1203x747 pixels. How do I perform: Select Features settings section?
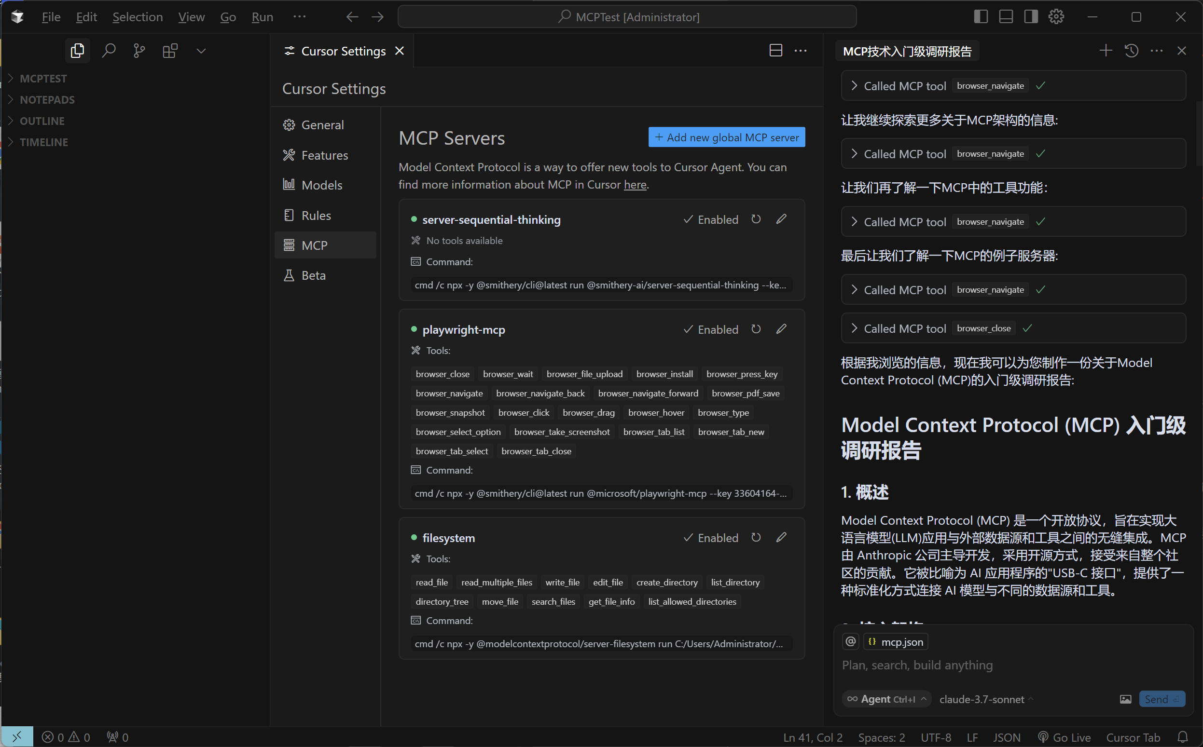click(x=325, y=155)
